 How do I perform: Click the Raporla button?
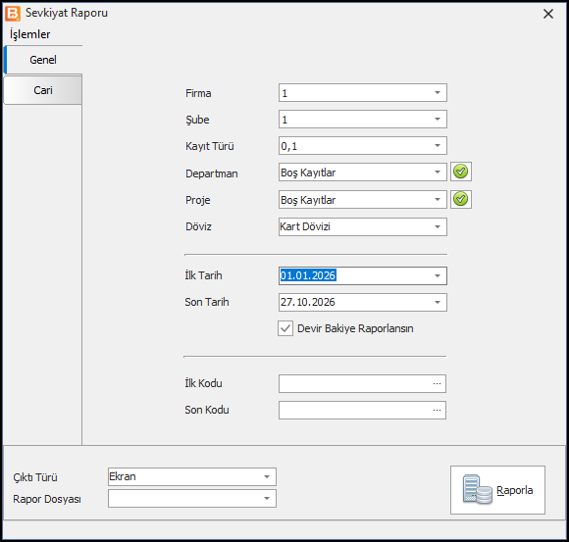pyautogui.click(x=497, y=490)
